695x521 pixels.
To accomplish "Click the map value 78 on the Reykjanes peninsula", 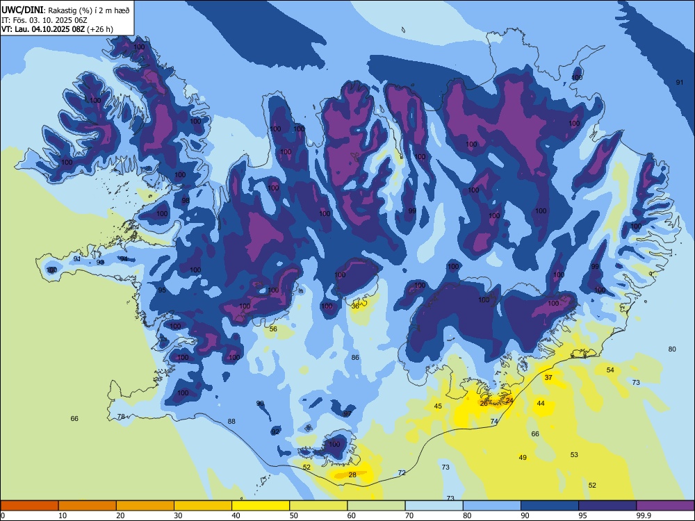I will coord(121,417).
